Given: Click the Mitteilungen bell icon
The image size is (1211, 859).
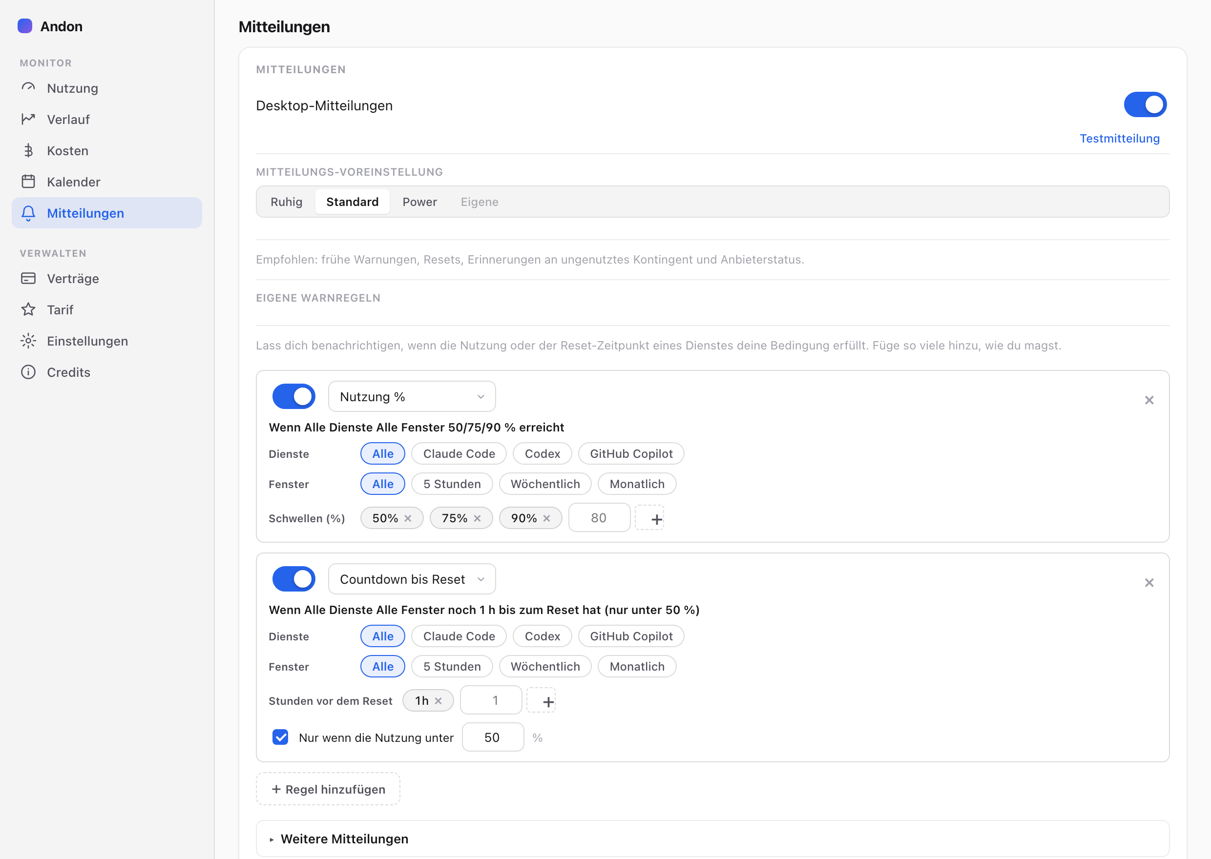Looking at the screenshot, I should (x=28, y=213).
